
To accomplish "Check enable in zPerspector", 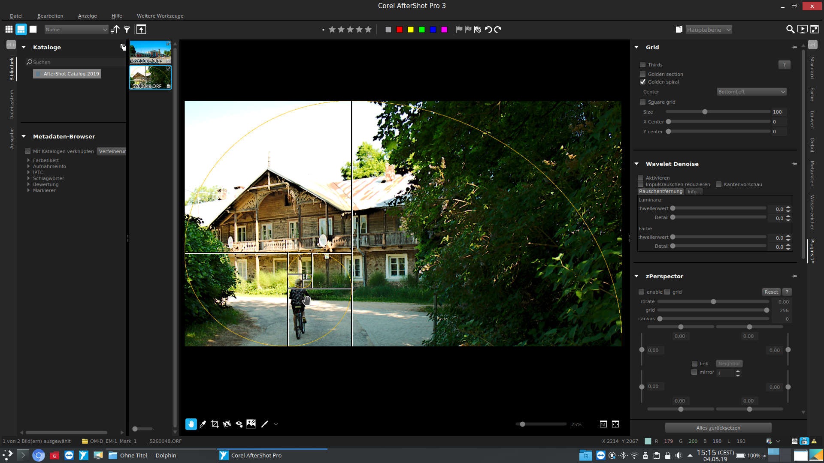I will (641, 292).
